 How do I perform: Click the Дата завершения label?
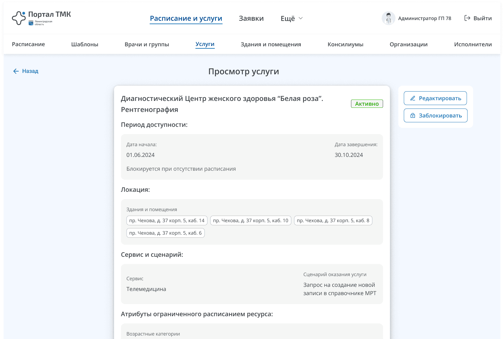click(x=356, y=144)
